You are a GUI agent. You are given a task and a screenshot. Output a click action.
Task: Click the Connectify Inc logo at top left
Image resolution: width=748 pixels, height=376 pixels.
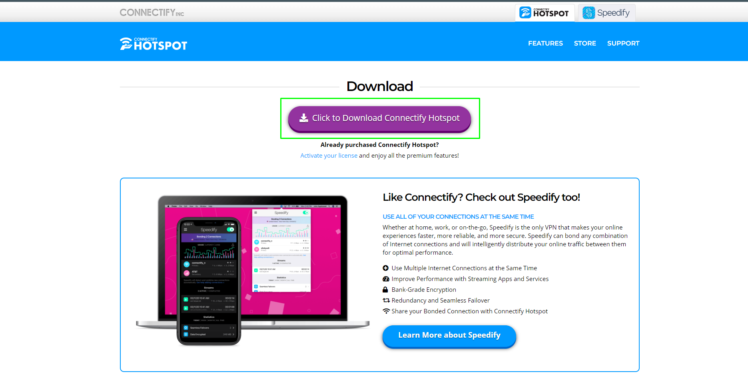(x=152, y=13)
